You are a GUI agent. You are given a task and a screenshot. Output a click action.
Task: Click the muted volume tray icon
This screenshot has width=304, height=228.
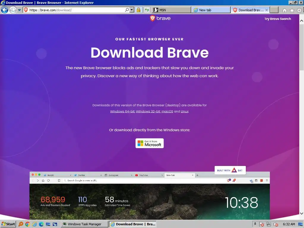(275, 224)
